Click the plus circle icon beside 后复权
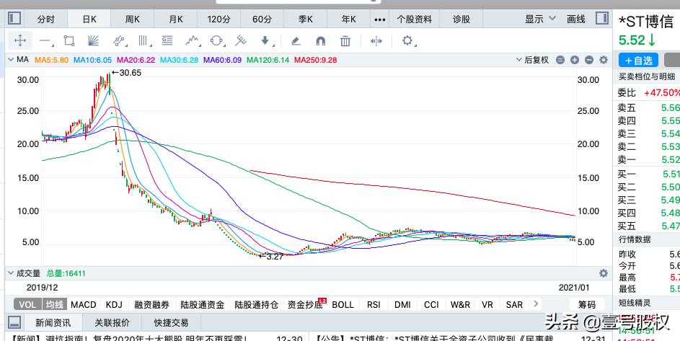Viewport: 680px width, 341px height. click(x=575, y=60)
